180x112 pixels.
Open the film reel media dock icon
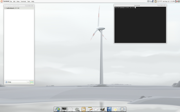77,109
